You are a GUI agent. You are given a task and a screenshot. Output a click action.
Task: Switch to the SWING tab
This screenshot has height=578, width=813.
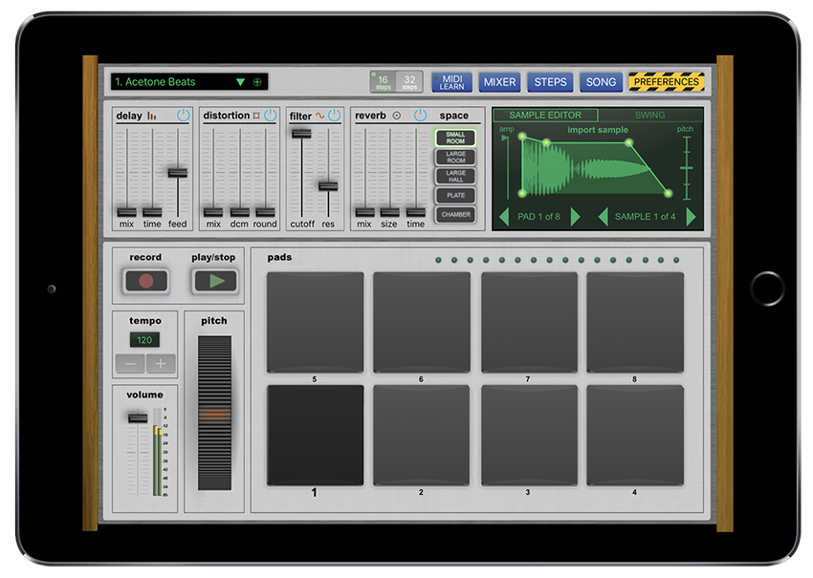(649, 115)
